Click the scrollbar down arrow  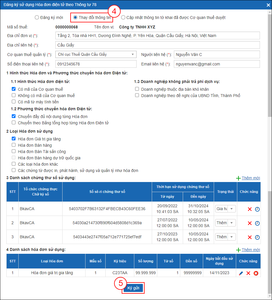[270, 296]
